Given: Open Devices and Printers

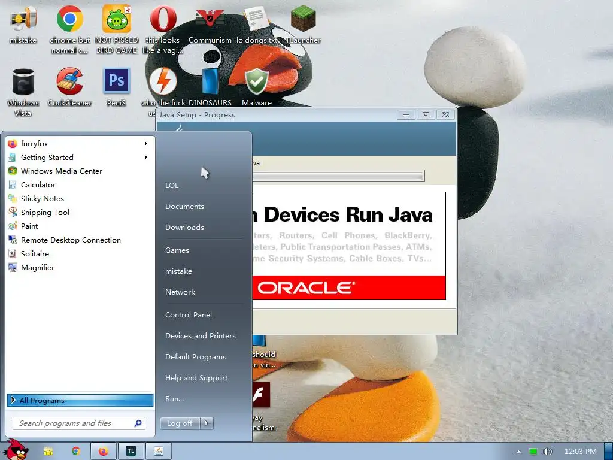Looking at the screenshot, I should pyautogui.click(x=201, y=336).
